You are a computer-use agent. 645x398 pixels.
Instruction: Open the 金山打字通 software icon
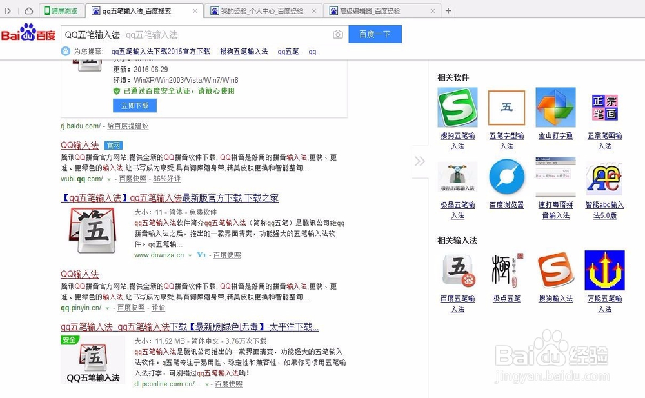(555, 107)
